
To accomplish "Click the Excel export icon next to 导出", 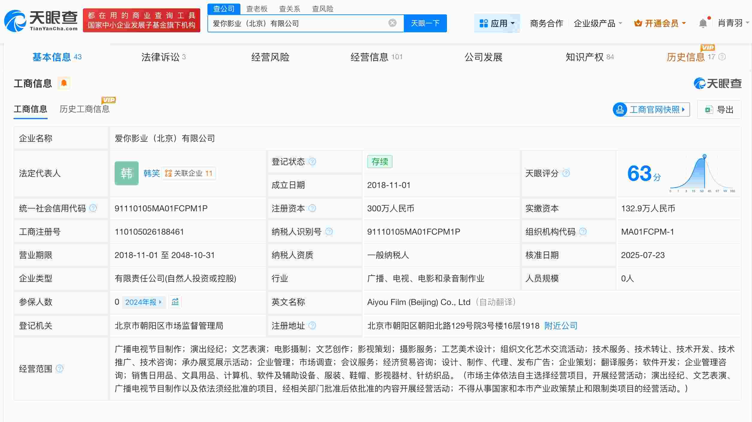I will [708, 110].
